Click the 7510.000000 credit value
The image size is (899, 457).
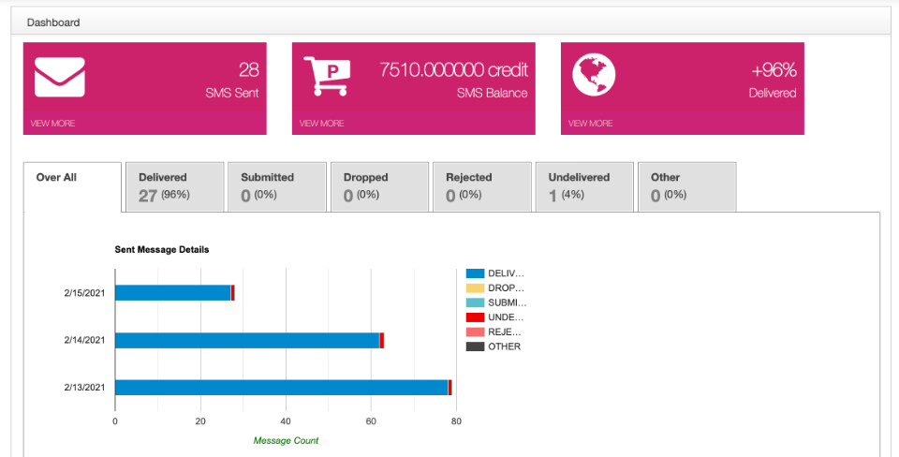(x=453, y=70)
